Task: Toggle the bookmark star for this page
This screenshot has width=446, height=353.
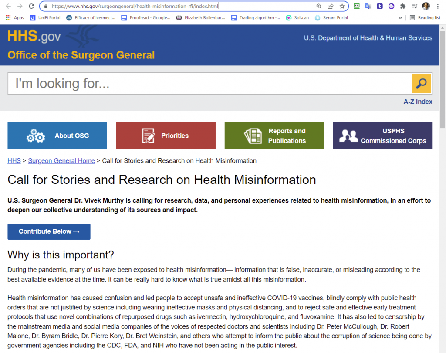Action: (342, 6)
